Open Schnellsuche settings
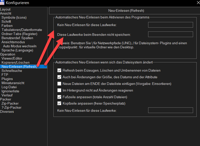Viewport: 200px width, 146px height. tap(12, 71)
